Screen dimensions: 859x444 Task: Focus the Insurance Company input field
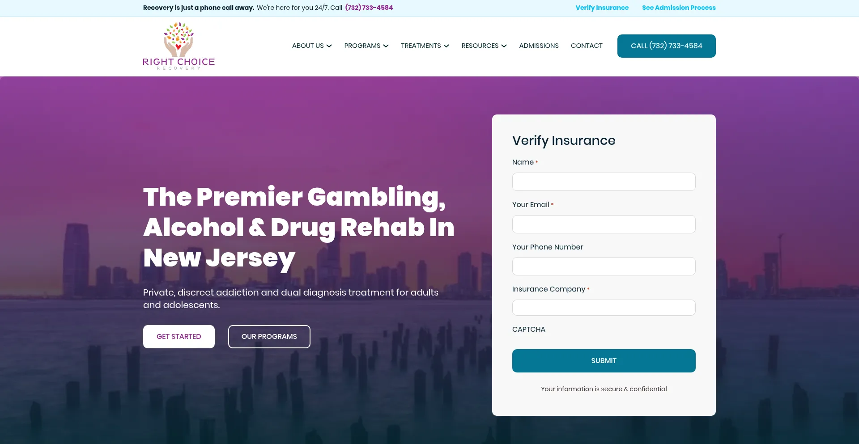[604, 308]
